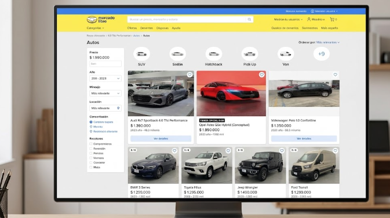Select the Sedán category icon
390x218 pixels.
pos(177,54)
